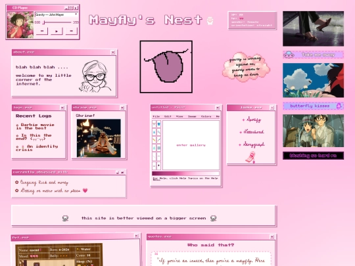
Task: Close the logs.exe window
Action: tap(62, 108)
